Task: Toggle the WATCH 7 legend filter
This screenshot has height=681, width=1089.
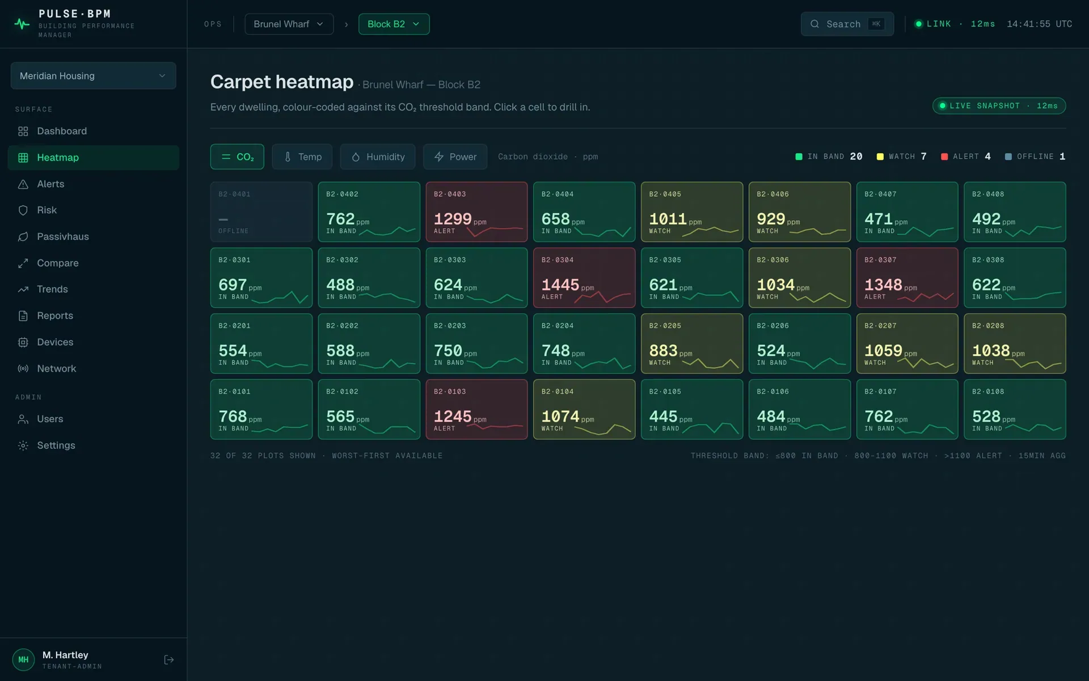Action: [901, 157]
